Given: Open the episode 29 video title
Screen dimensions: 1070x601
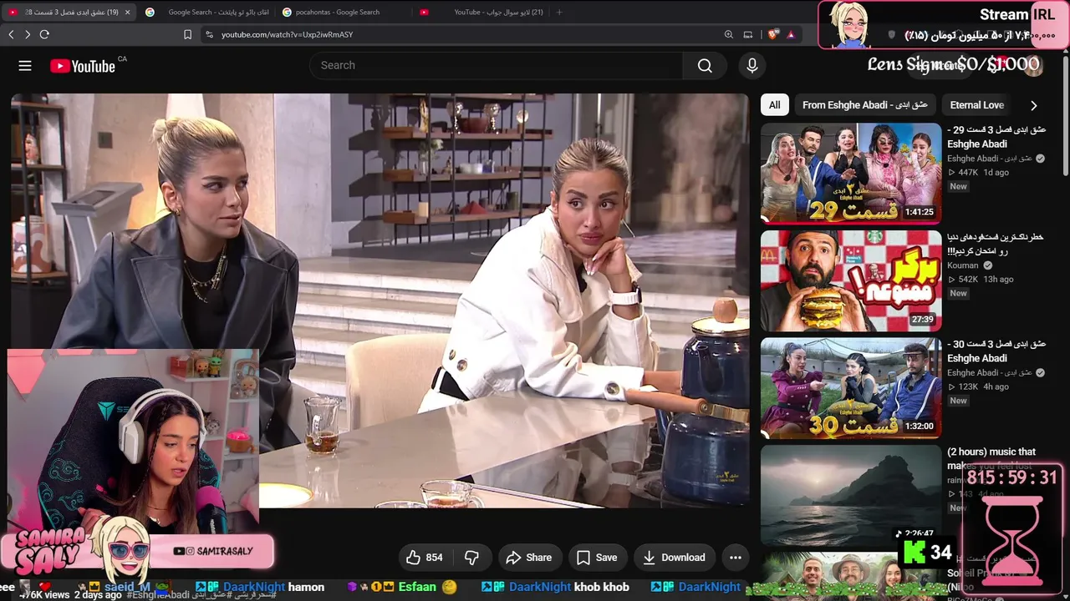Looking at the screenshot, I should point(996,137).
